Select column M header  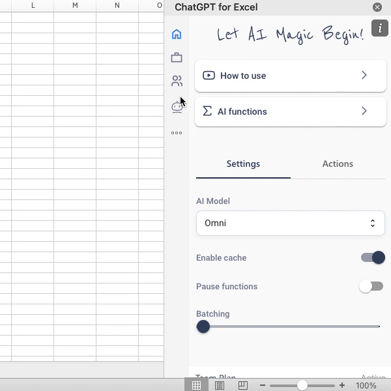point(75,5)
